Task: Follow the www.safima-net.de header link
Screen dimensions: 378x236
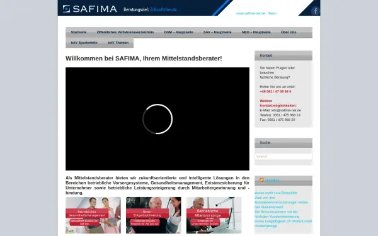Action: 251,13
